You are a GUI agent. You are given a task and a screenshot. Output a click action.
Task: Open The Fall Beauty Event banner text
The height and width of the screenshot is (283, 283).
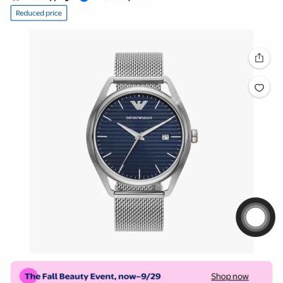(x=93, y=276)
